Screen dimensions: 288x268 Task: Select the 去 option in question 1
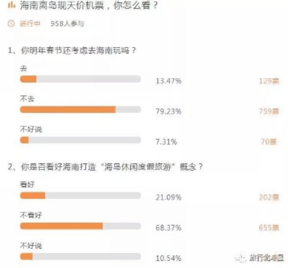(24, 69)
